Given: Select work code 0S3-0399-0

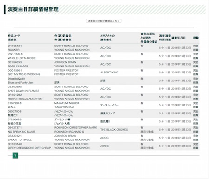Looking at the screenshot, I should pos(15,87).
